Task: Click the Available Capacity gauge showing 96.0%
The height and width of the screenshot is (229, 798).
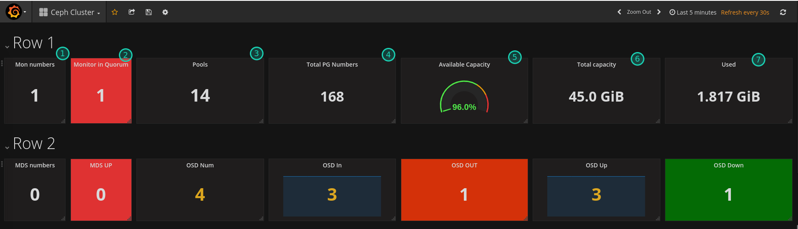Action: click(x=464, y=98)
